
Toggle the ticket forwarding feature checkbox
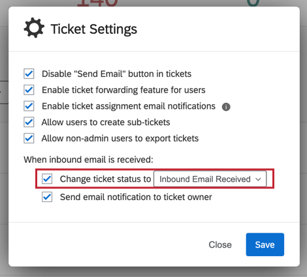point(29,90)
